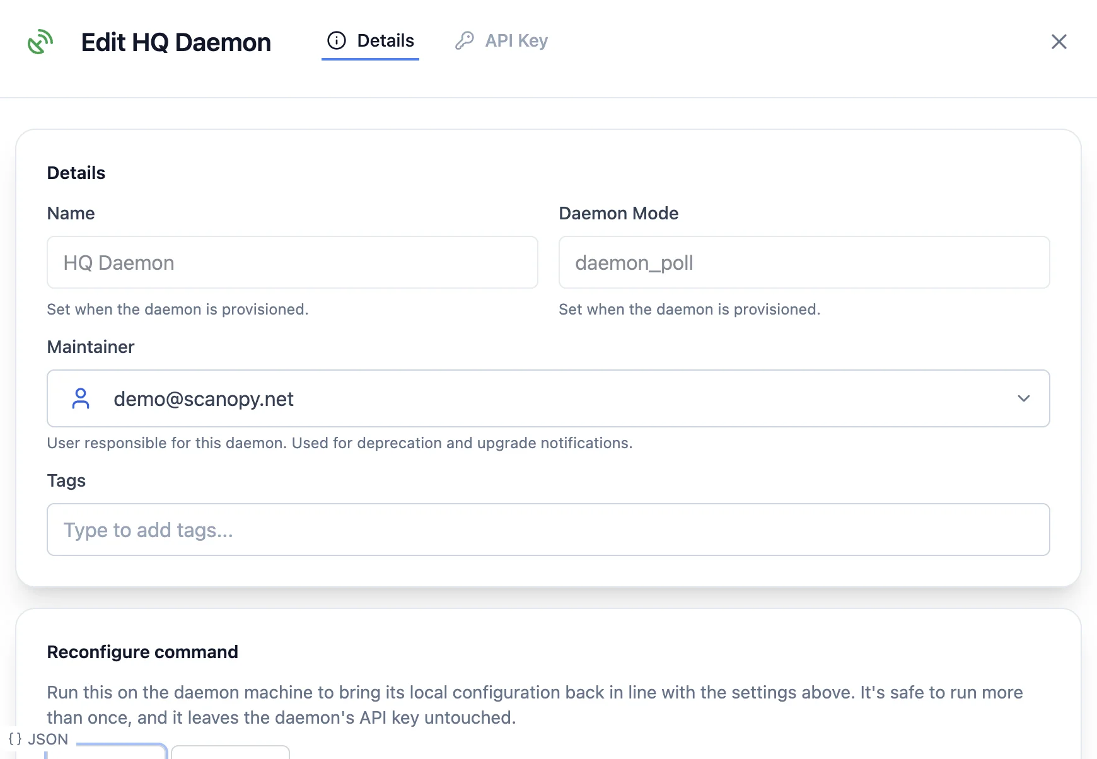This screenshot has height=759, width=1097.
Task: Click the 'Name' field label
Action: (x=71, y=213)
